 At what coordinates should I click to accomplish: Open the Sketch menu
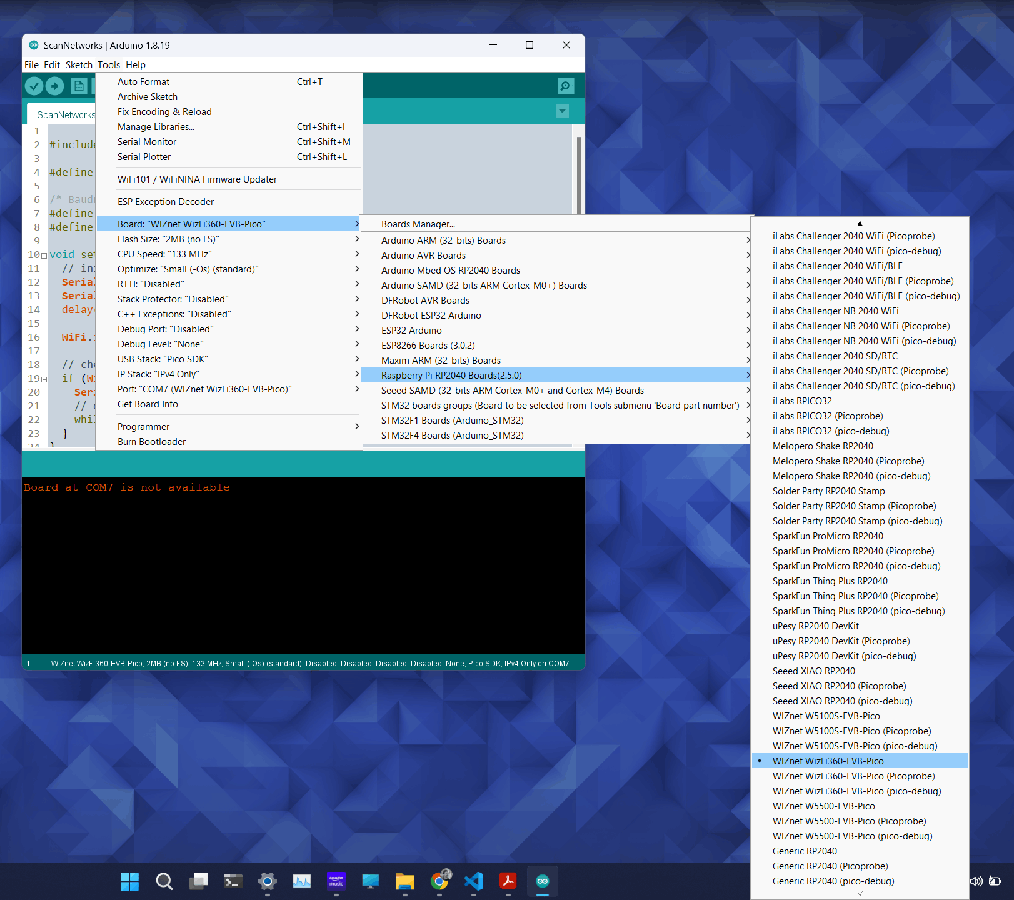pos(79,65)
